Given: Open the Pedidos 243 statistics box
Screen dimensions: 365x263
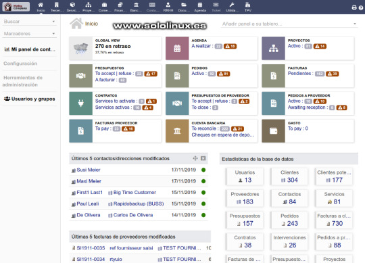Looking at the screenshot, I should click(x=289, y=220).
